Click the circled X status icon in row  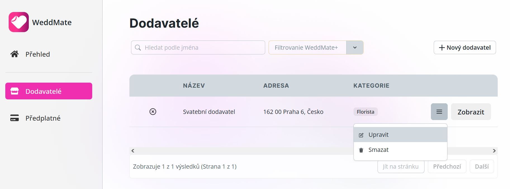coord(153,112)
